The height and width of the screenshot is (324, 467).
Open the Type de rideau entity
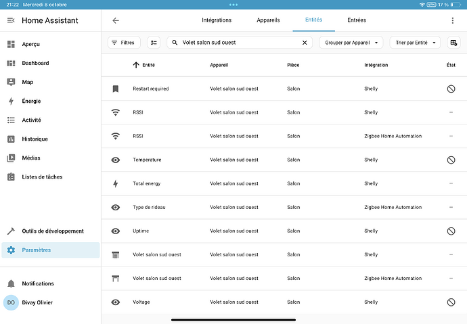pos(284,208)
